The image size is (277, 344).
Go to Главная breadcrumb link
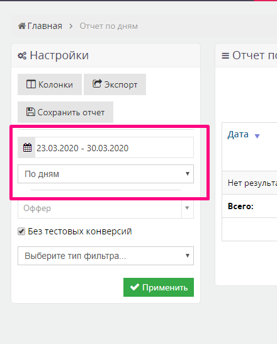[x=45, y=26]
